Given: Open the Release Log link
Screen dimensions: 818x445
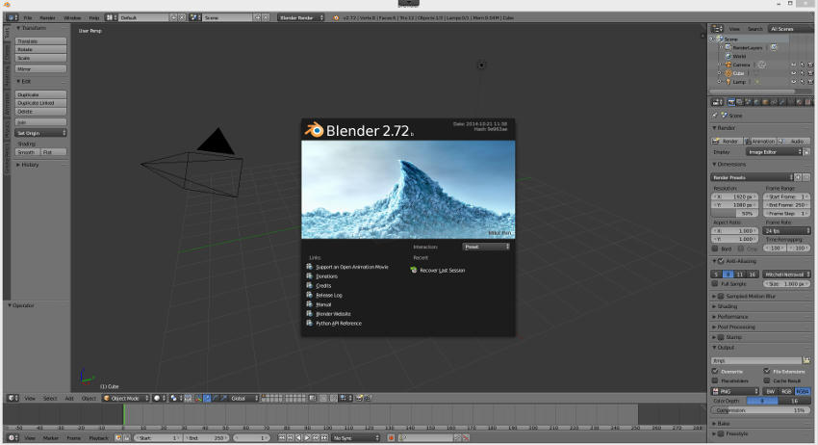Looking at the screenshot, I should (x=329, y=295).
